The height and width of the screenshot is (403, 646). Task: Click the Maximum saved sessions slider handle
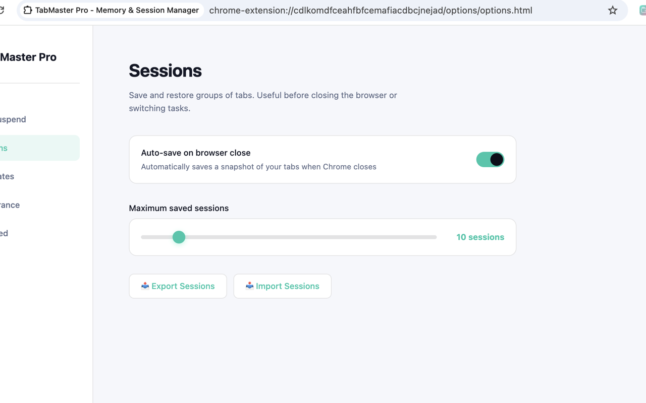[179, 237]
